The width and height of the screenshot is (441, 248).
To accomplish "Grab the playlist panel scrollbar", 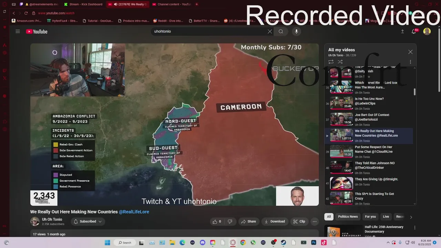I will tap(414, 92).
